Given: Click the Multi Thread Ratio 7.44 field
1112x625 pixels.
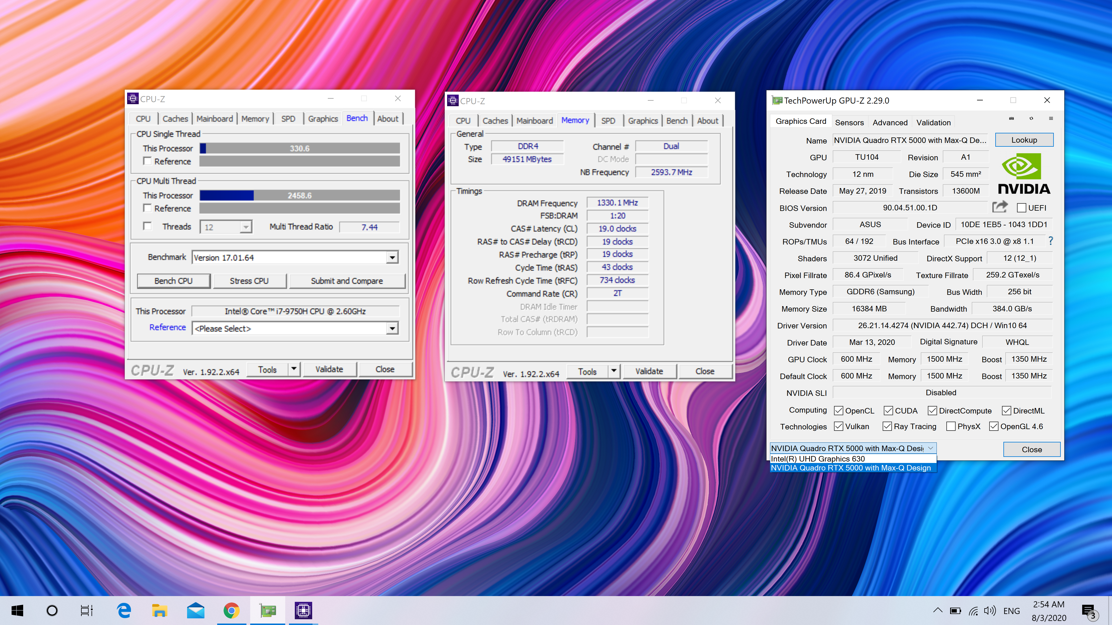Looking at the screenshot, I should (x=370, y=227).
